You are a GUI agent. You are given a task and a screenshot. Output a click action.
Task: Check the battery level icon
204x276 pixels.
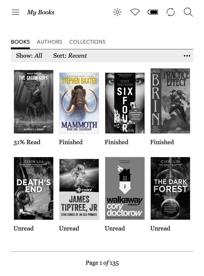(153, 12)
